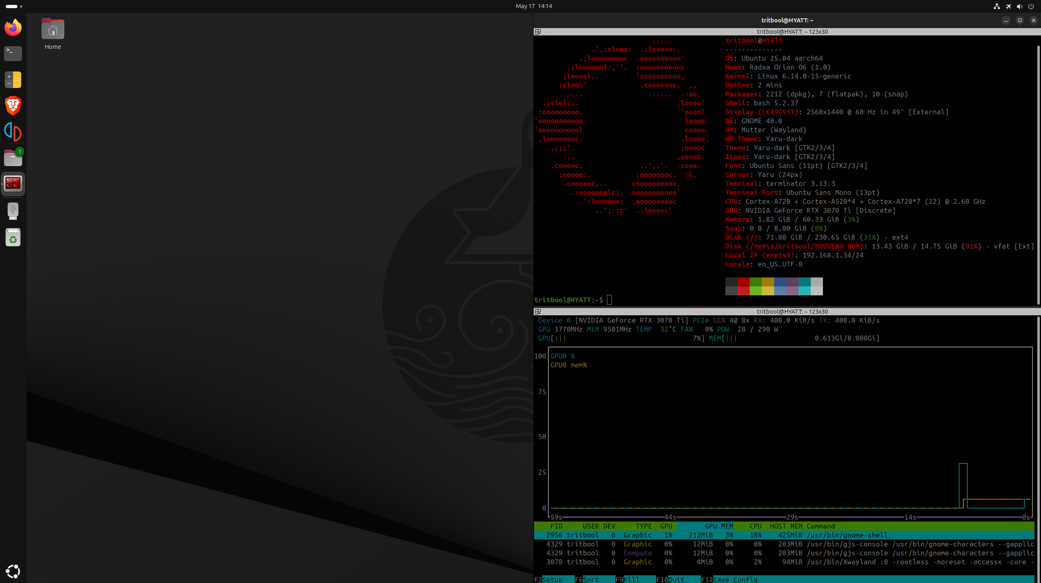1041x583 pixels.
Task: Open the Home folder desktop icon
Action: [x=53, y=34]
